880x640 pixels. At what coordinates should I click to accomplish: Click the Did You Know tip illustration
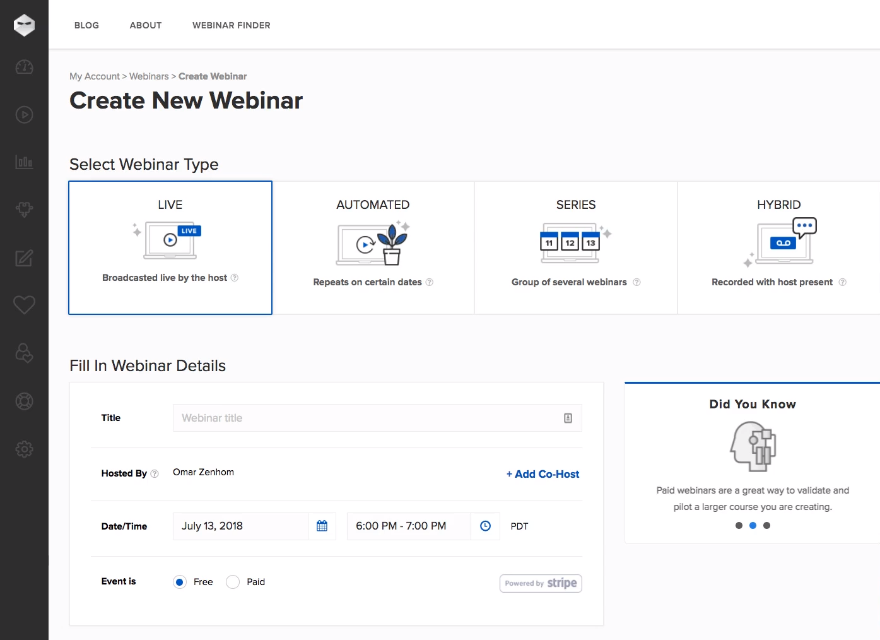coord(753,446)
